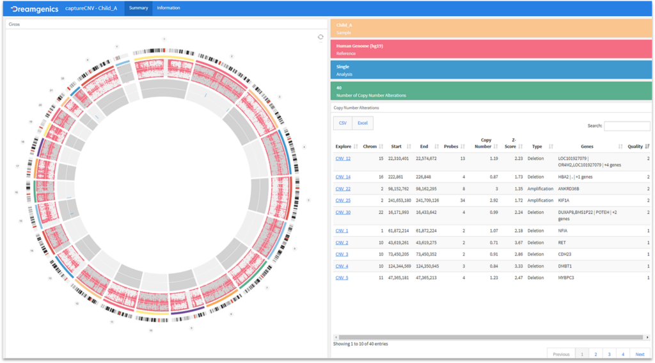Click the Circos panel heading
Viewport: 655px width, 363px height.
14,24
